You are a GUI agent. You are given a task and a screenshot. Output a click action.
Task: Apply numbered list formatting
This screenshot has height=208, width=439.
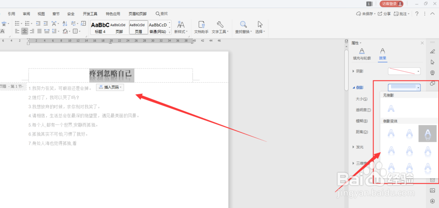click(27, 23)
